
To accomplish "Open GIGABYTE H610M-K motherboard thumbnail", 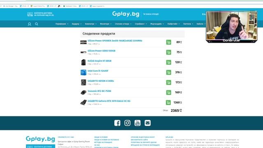I will coord(83,82).
